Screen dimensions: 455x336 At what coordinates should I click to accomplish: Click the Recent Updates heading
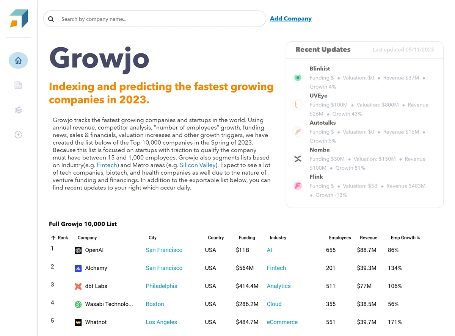pyautogui.click(x=323, y=50)
